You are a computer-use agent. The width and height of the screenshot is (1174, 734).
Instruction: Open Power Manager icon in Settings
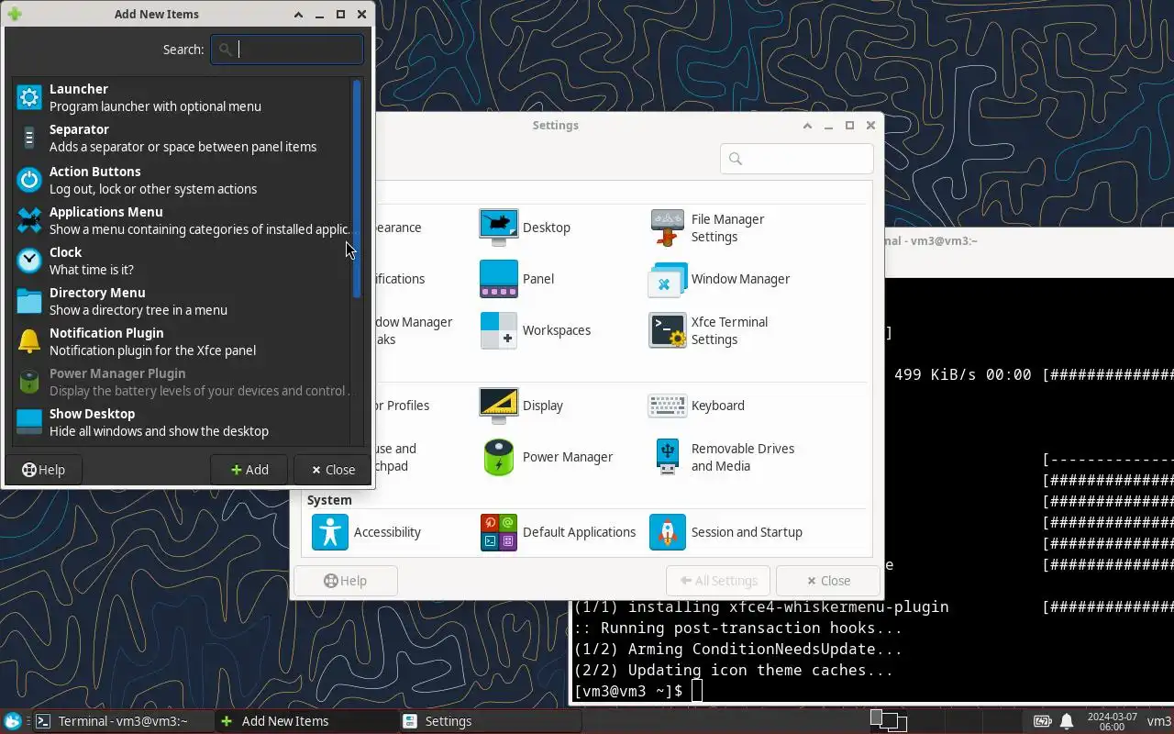pos(498,457)
